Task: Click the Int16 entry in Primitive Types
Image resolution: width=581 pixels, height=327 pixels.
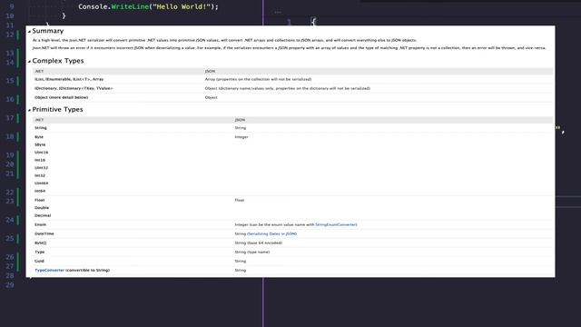Action: pos(40,160)
